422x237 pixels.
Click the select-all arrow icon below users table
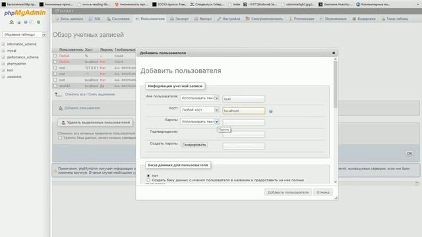58,94
